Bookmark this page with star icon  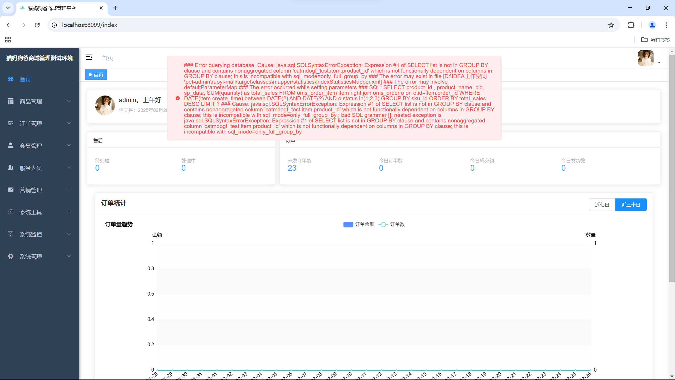click(611, 25)
